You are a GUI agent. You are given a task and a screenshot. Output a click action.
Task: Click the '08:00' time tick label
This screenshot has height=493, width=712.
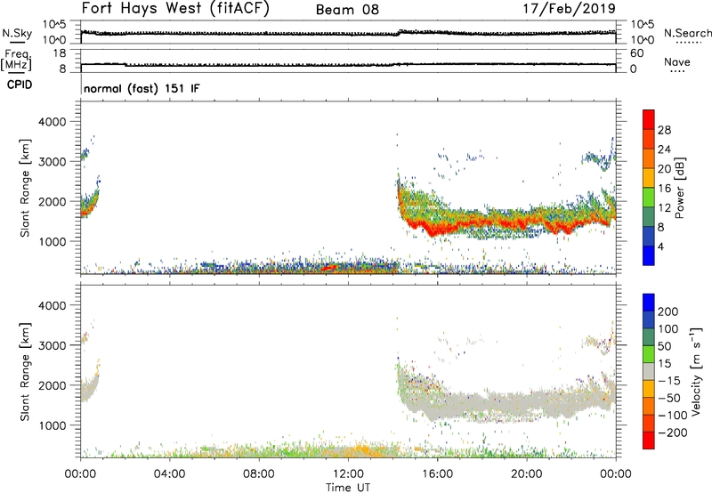[x=259, y=474]
